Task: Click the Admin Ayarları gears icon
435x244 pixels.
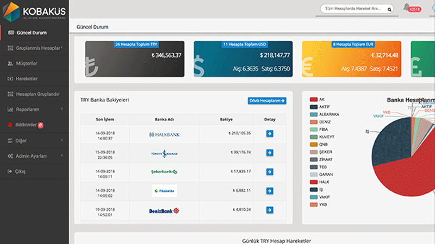Action: tap(10, 156)
